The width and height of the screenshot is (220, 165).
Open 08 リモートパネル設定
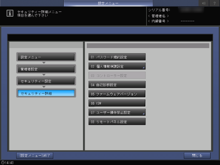coord(117,122)
